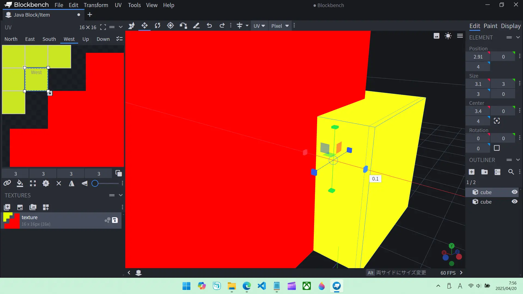The height and width of the screenshot is (294, 523).
Task: Select the Pivot tool icon
Action: pos(171,26)
